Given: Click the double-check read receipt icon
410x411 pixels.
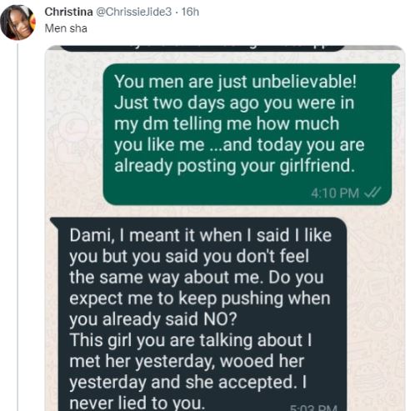Looking at the screenshot, I should (372, 193).
